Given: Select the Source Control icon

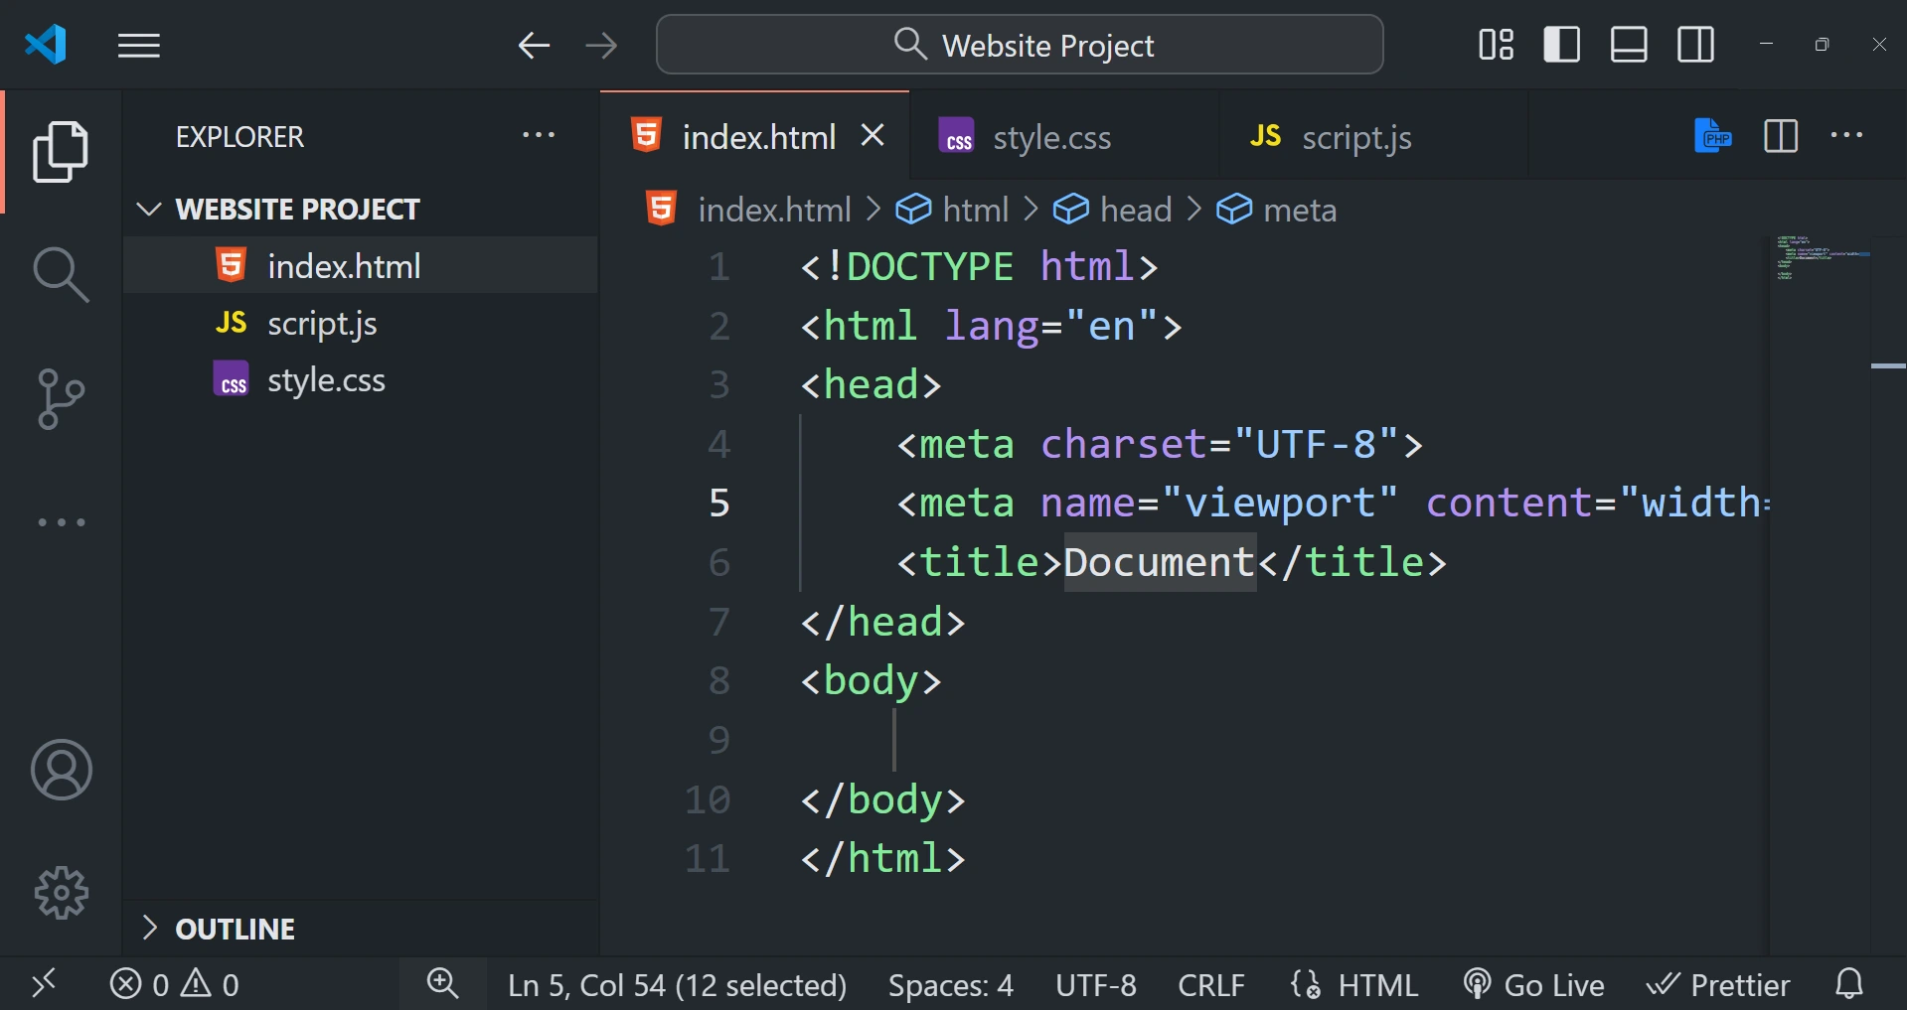Looking at the screenshot, I should coord(61,397).
